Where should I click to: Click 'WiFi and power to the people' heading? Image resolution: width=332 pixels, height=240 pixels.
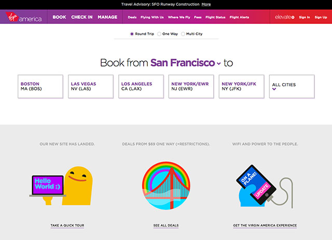click(x=265, y=144)
